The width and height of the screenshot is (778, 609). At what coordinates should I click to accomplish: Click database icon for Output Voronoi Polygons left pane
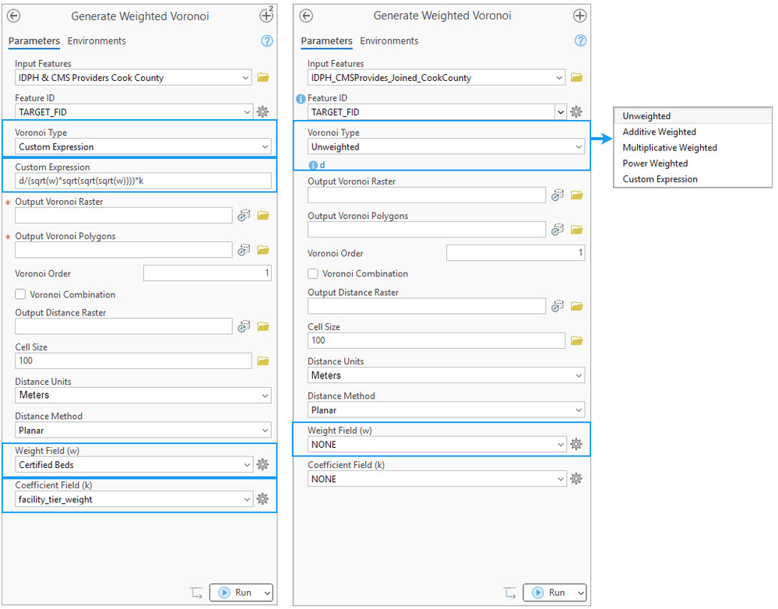(244, 250)
